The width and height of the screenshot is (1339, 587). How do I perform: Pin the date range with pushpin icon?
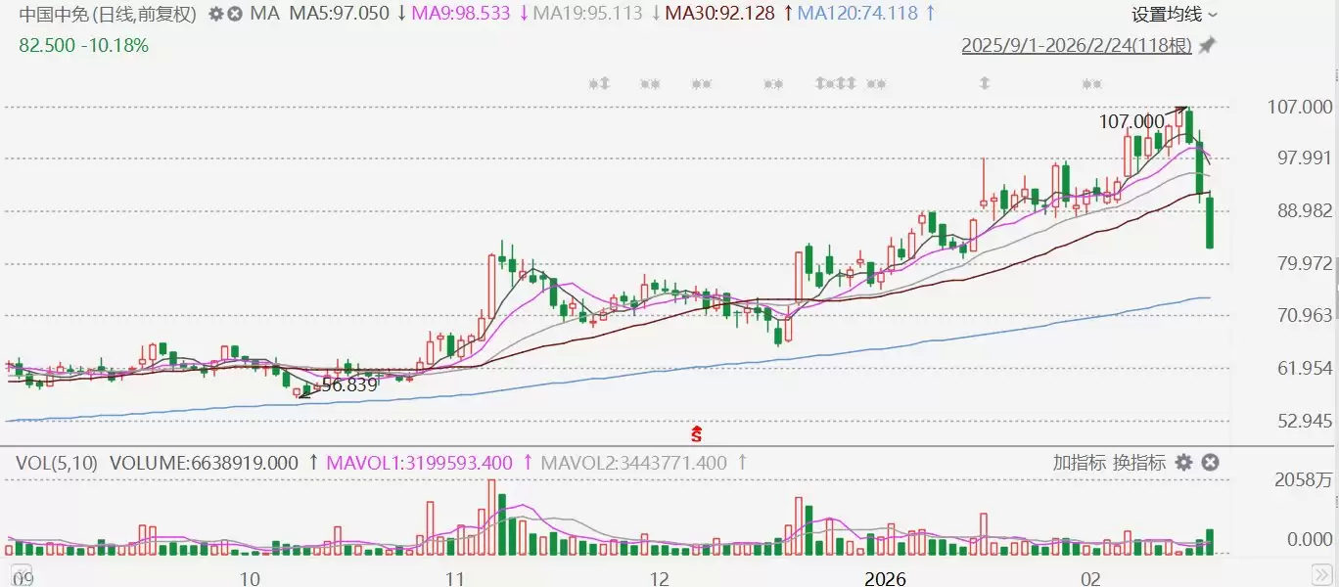pos(1207,45)
